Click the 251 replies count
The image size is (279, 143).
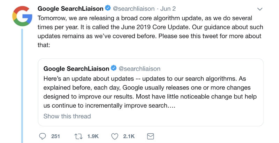(x=56, y=136)
